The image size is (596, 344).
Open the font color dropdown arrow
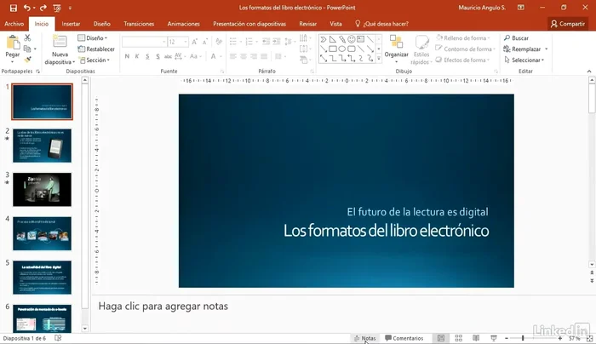pos(221,57)
